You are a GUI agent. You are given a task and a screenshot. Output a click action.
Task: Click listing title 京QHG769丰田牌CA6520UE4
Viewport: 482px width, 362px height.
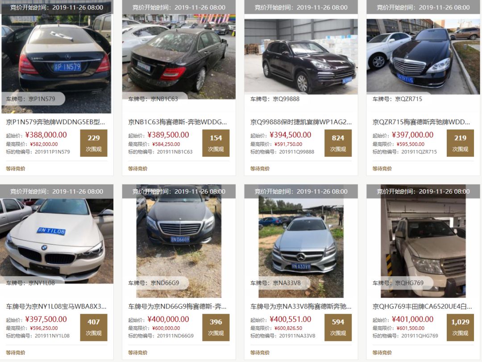pyautogui.click(x=422, y=306)
